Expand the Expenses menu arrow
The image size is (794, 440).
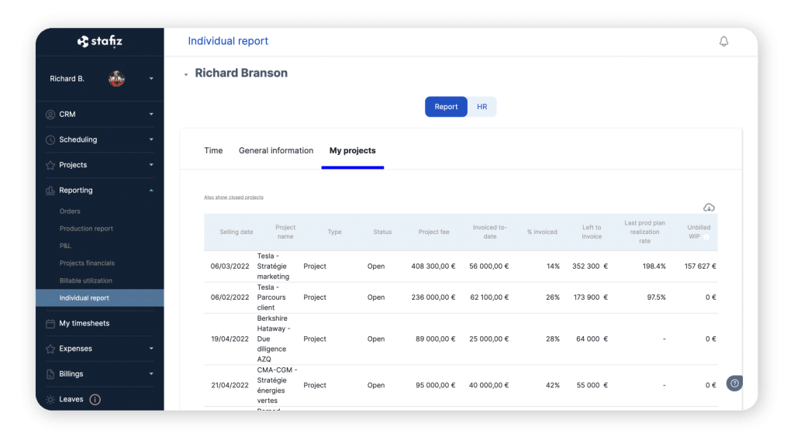(151, 349)
